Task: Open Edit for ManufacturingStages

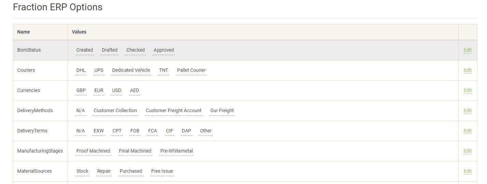Action: [x=467, y=151]
